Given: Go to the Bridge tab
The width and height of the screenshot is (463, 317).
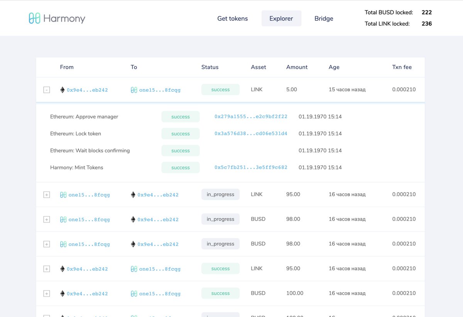Looking at the screenshot, I should [324, 19].
